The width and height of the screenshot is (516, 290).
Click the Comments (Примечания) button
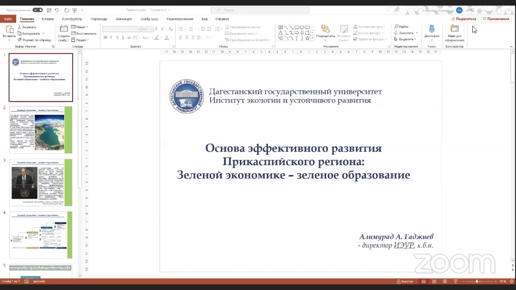click(x=496, y=19)
